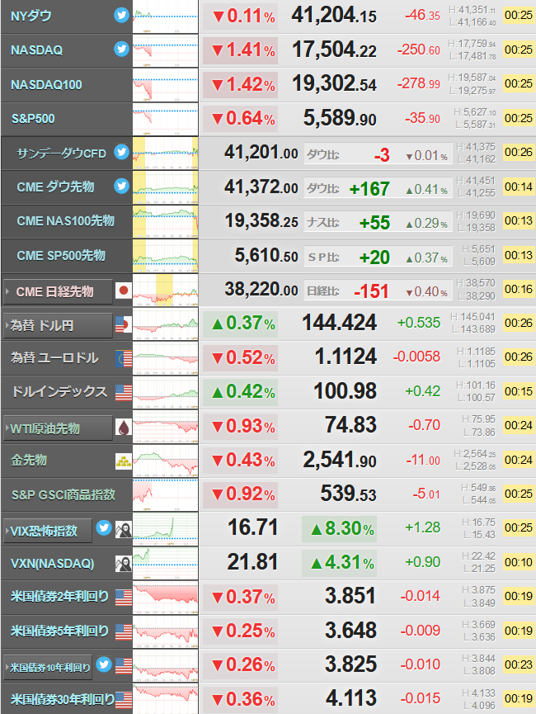Open the CME SP500先物 link
This screenshot has width=536, height=714.
[x=61, y=255]
